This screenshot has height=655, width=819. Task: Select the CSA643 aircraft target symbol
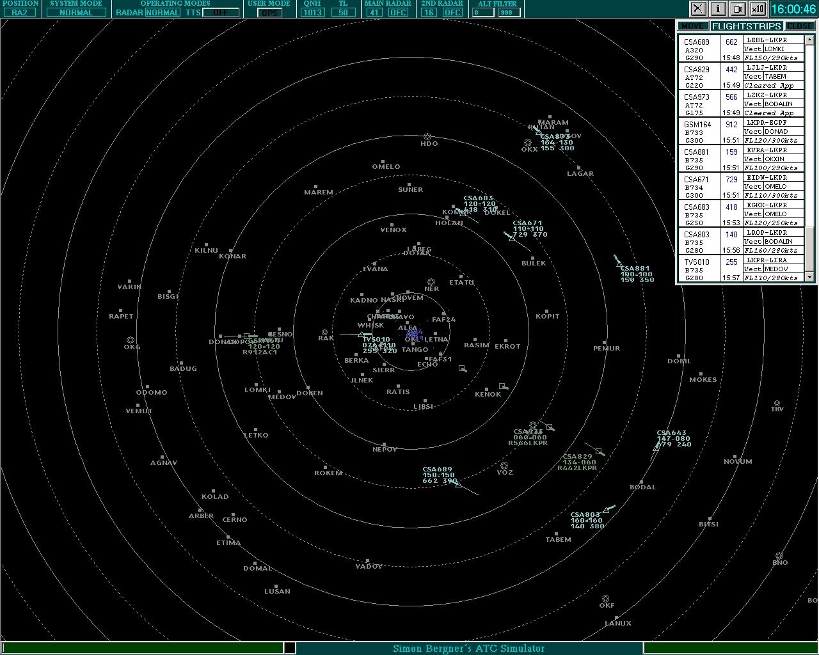point(656,448)
